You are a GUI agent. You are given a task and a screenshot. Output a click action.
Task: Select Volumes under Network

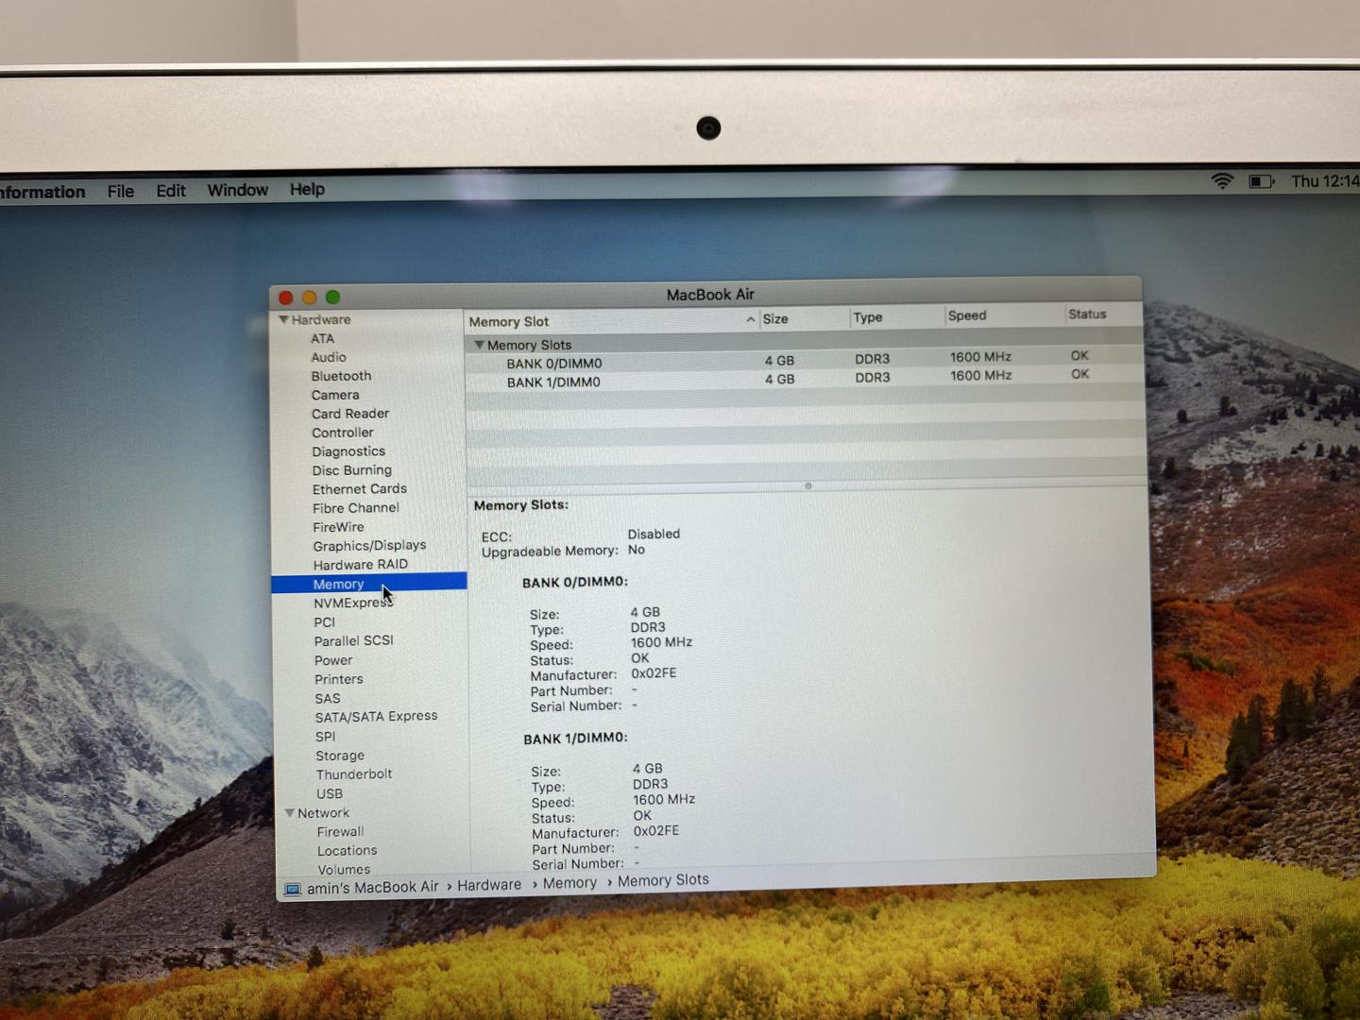tap(344, 870)
